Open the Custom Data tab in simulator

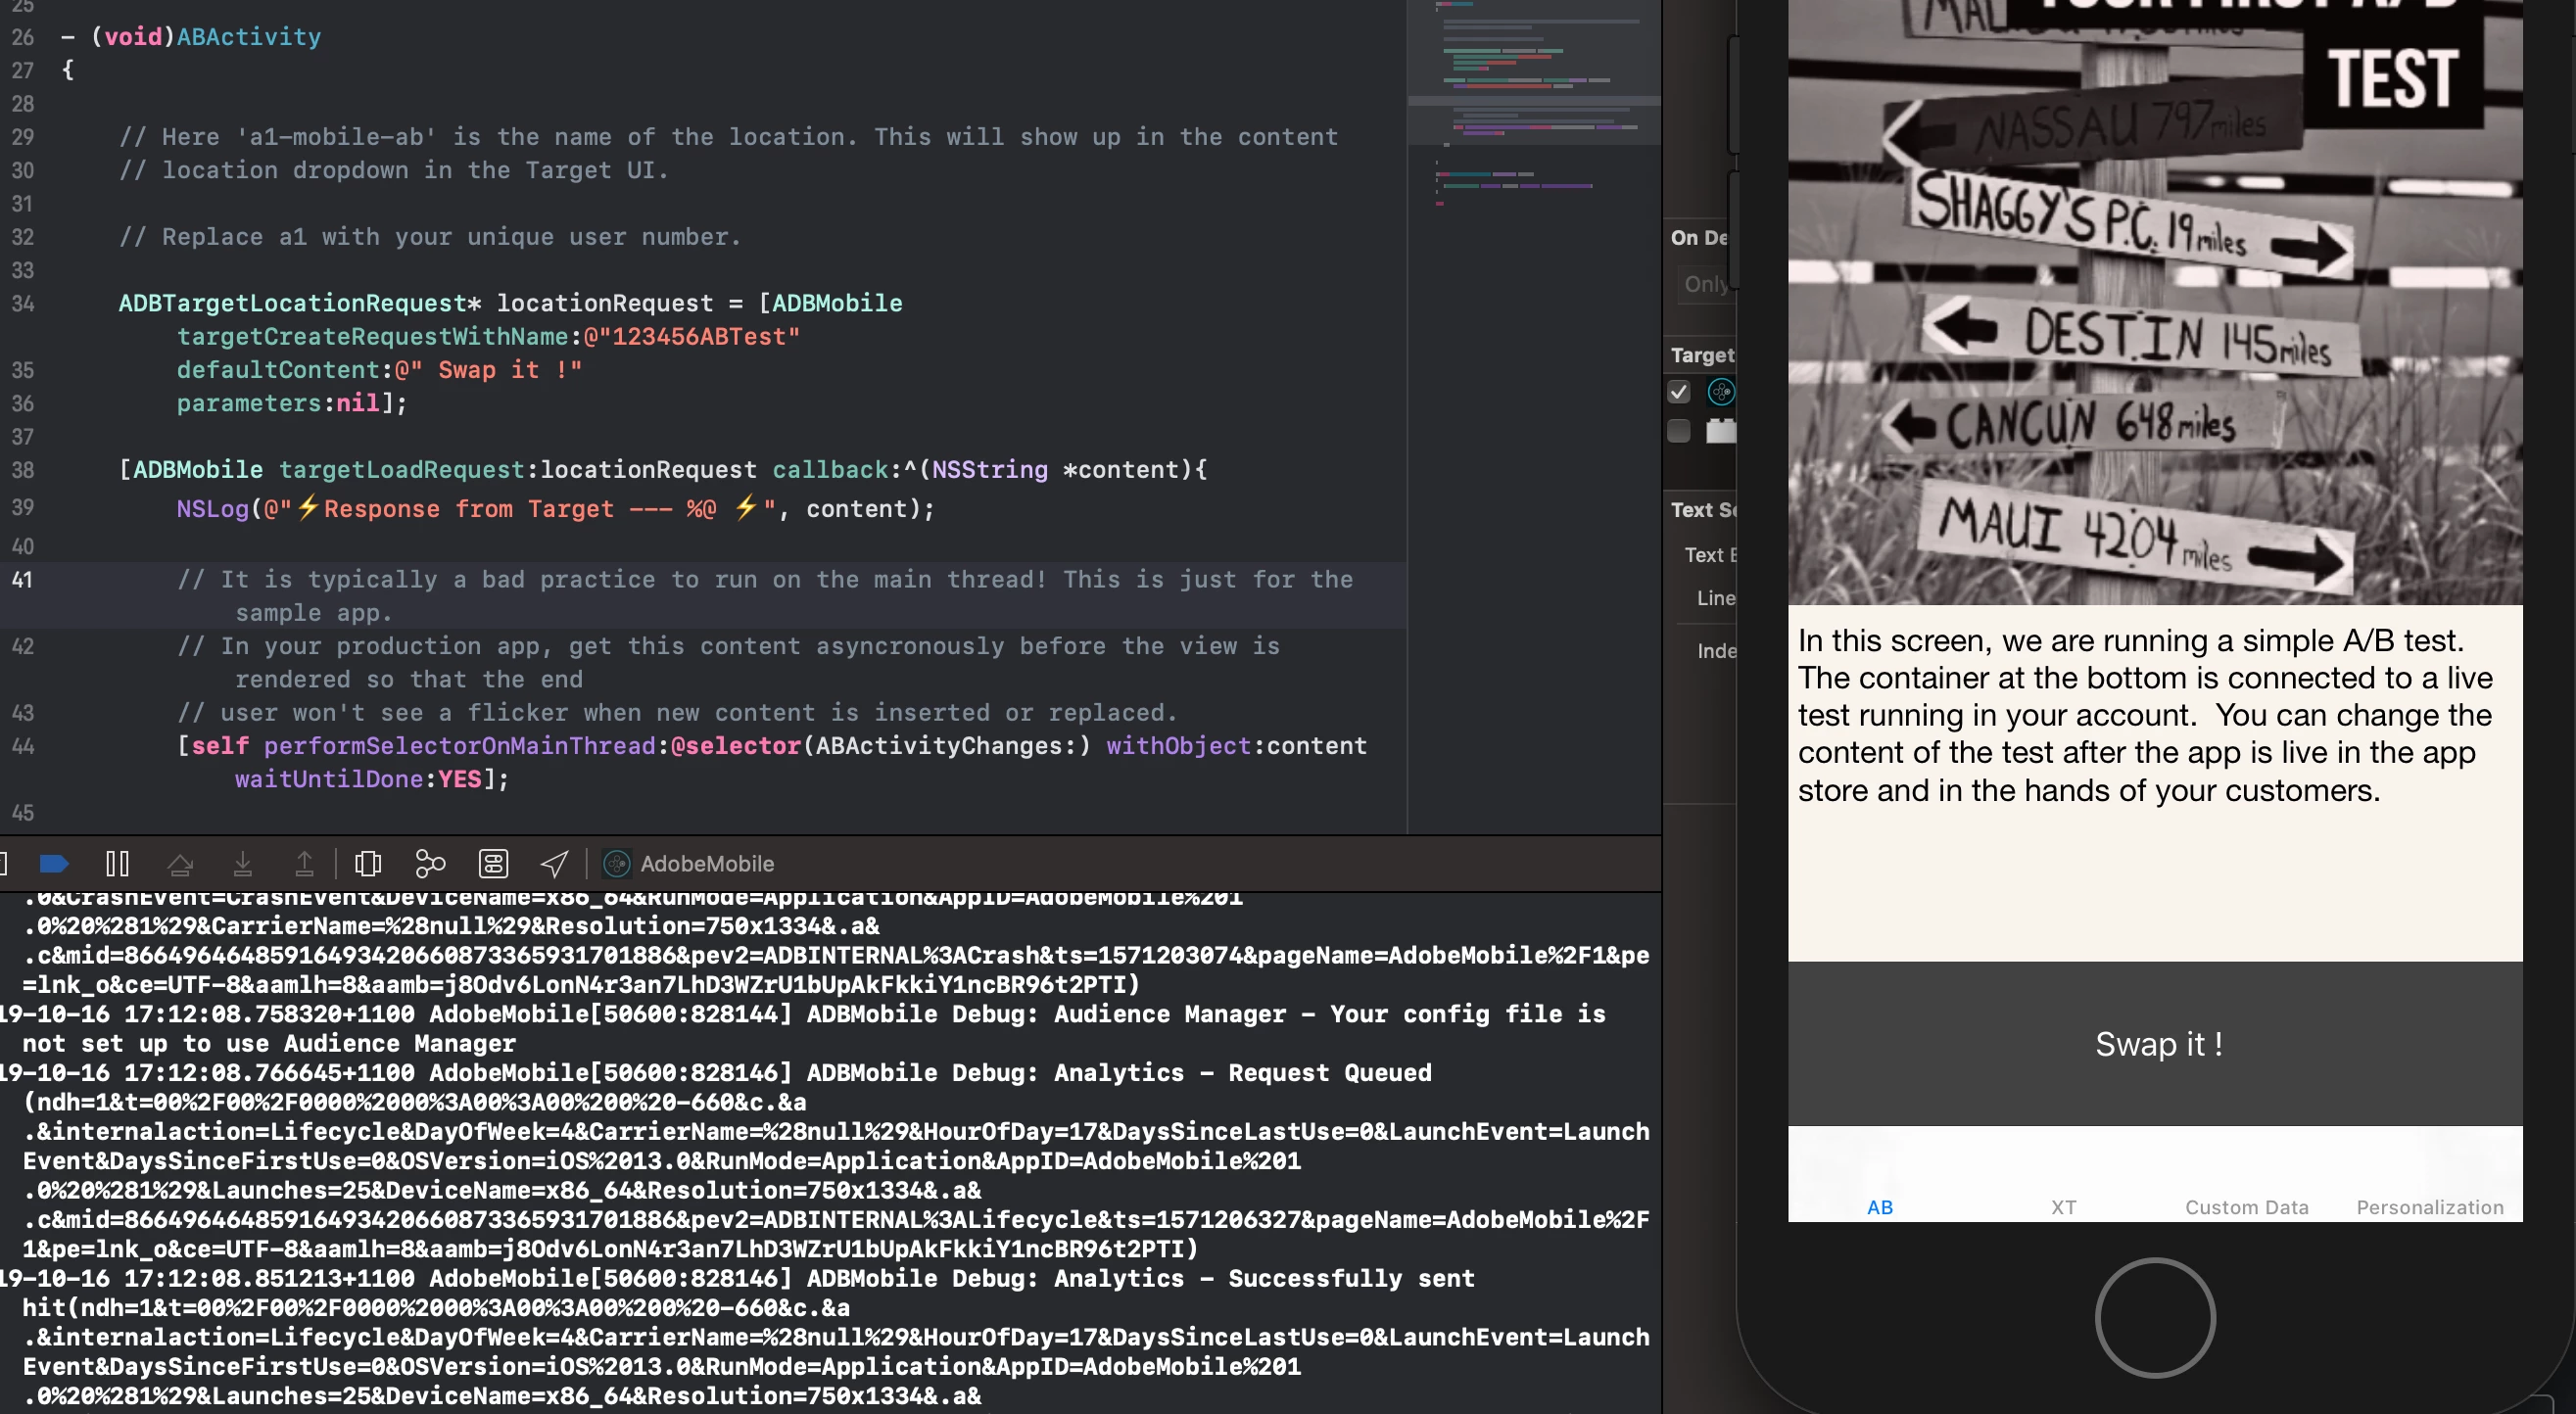tap(2246, 1206)
